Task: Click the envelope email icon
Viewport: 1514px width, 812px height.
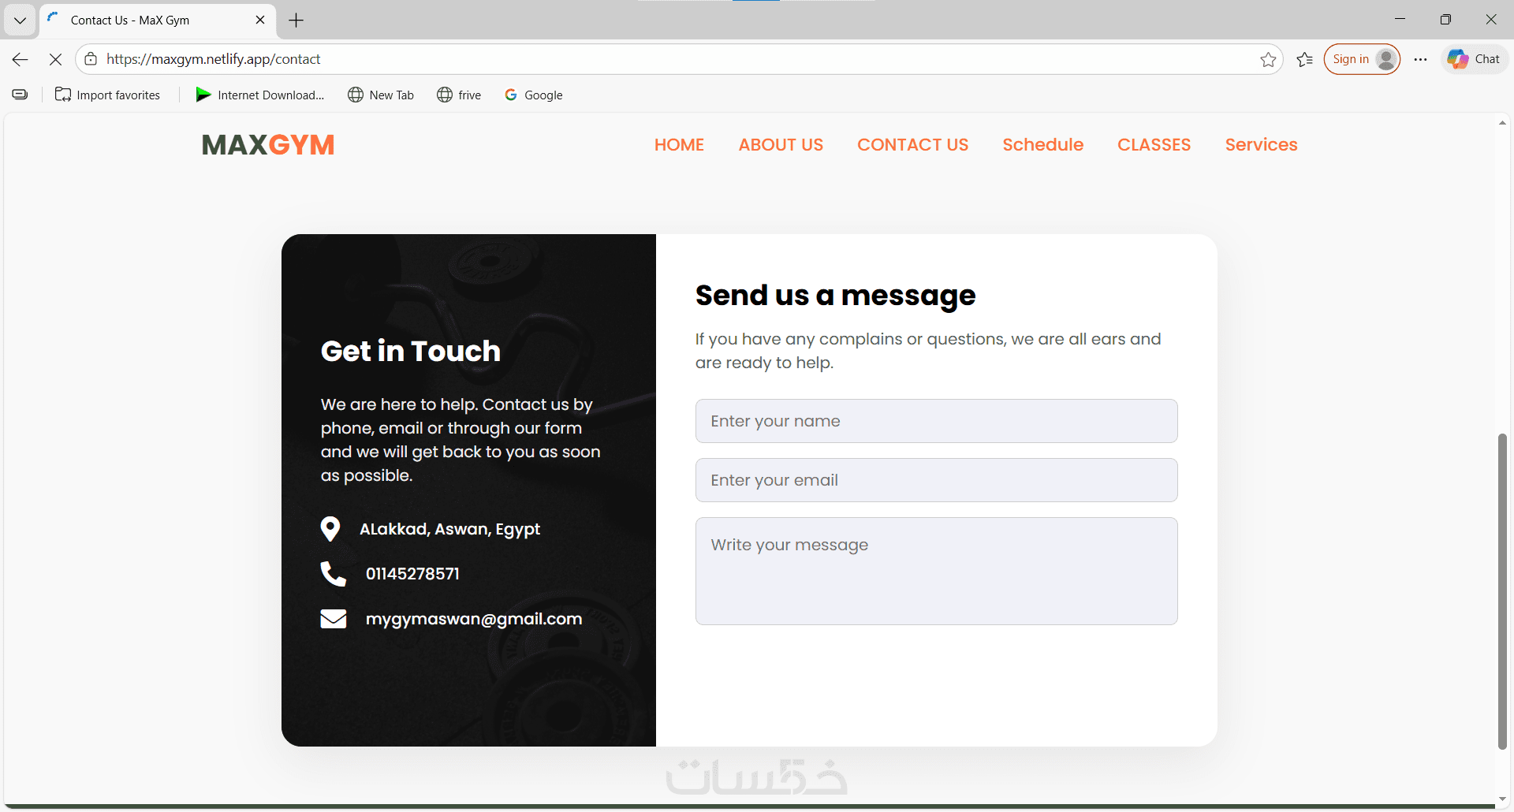Action: [x=334, y=619]
